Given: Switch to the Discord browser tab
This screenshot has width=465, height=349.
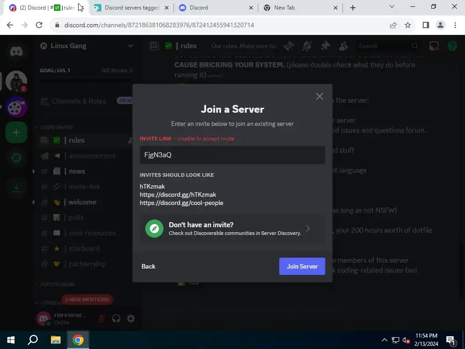Looking at the screenshot, I should [x=216, y=8].
